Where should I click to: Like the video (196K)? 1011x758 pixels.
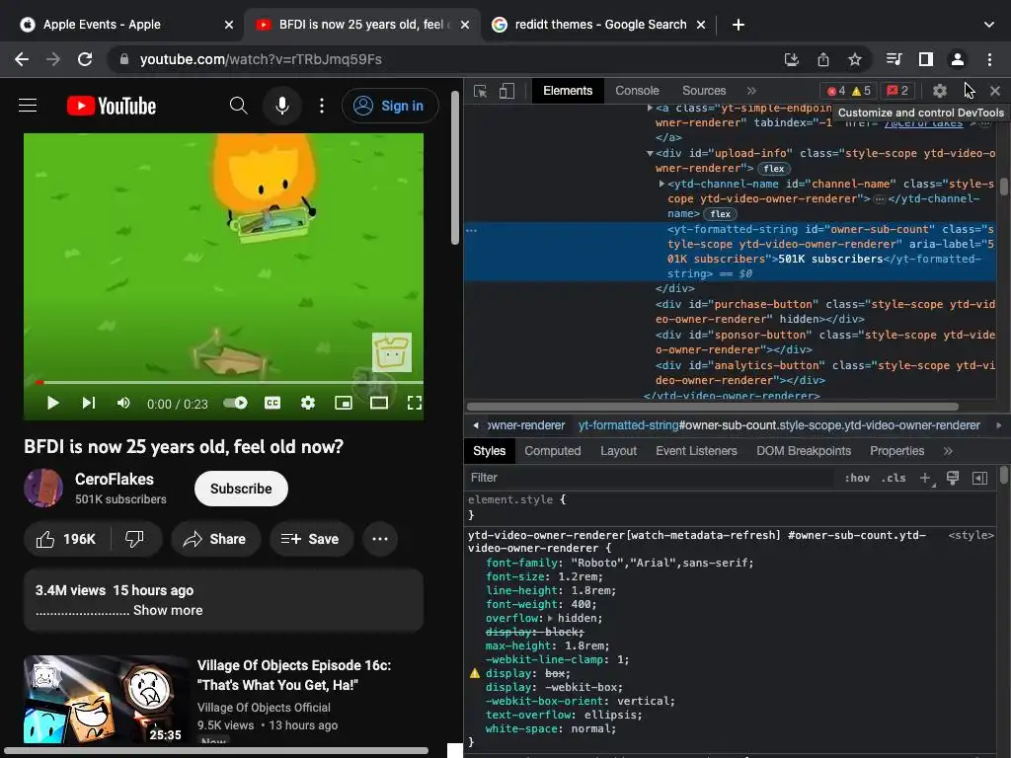[67, 539]
